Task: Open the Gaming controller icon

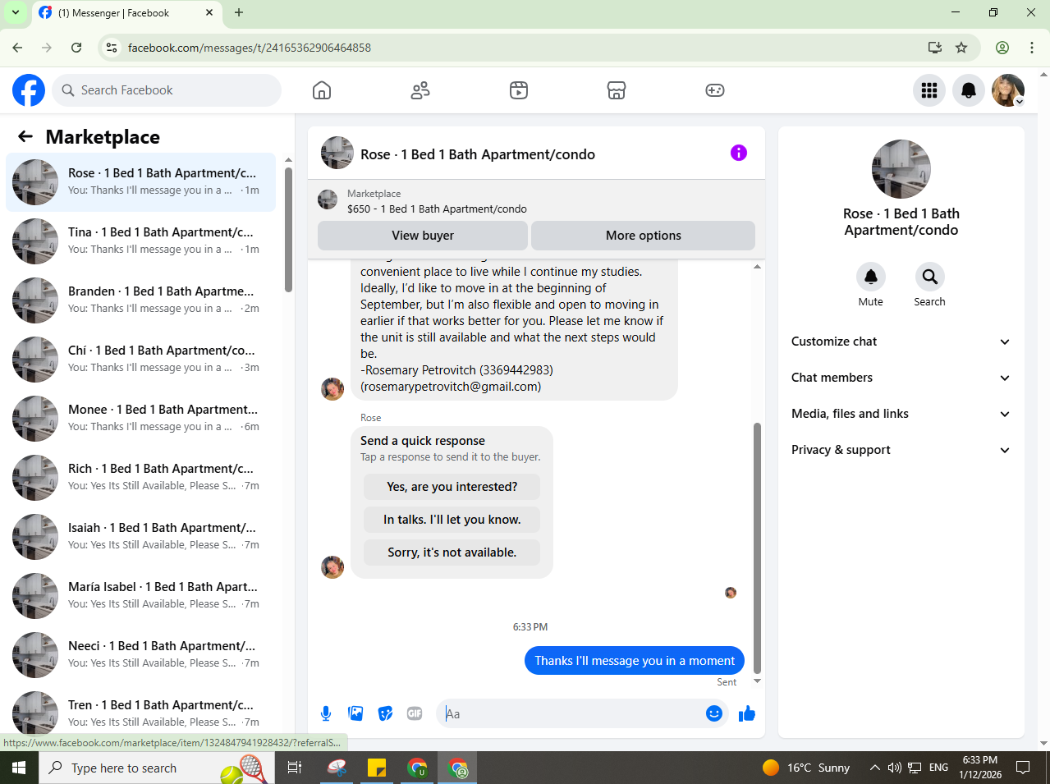Action: coord(715,90)
